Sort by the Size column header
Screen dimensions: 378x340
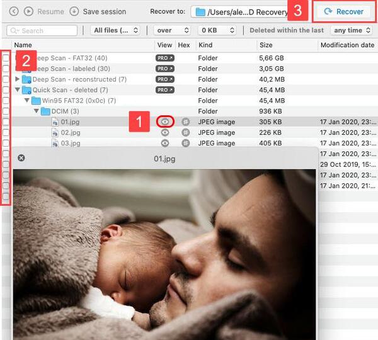tap(266, 45)
